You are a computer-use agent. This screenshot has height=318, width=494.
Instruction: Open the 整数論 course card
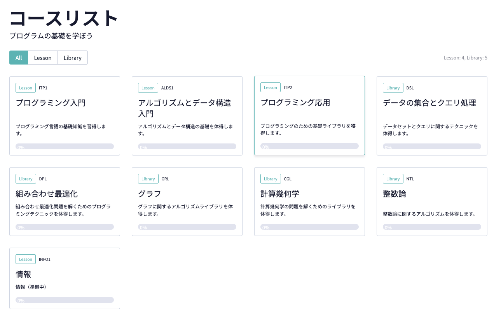(395, 194)
